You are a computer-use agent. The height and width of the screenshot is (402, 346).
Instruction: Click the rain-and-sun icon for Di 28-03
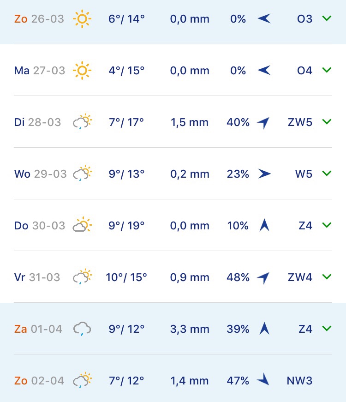coord(82,121)
